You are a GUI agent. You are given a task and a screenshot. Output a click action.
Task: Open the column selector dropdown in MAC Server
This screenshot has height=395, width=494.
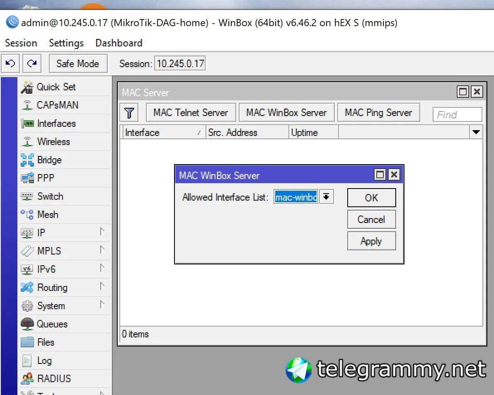point(476,132)
